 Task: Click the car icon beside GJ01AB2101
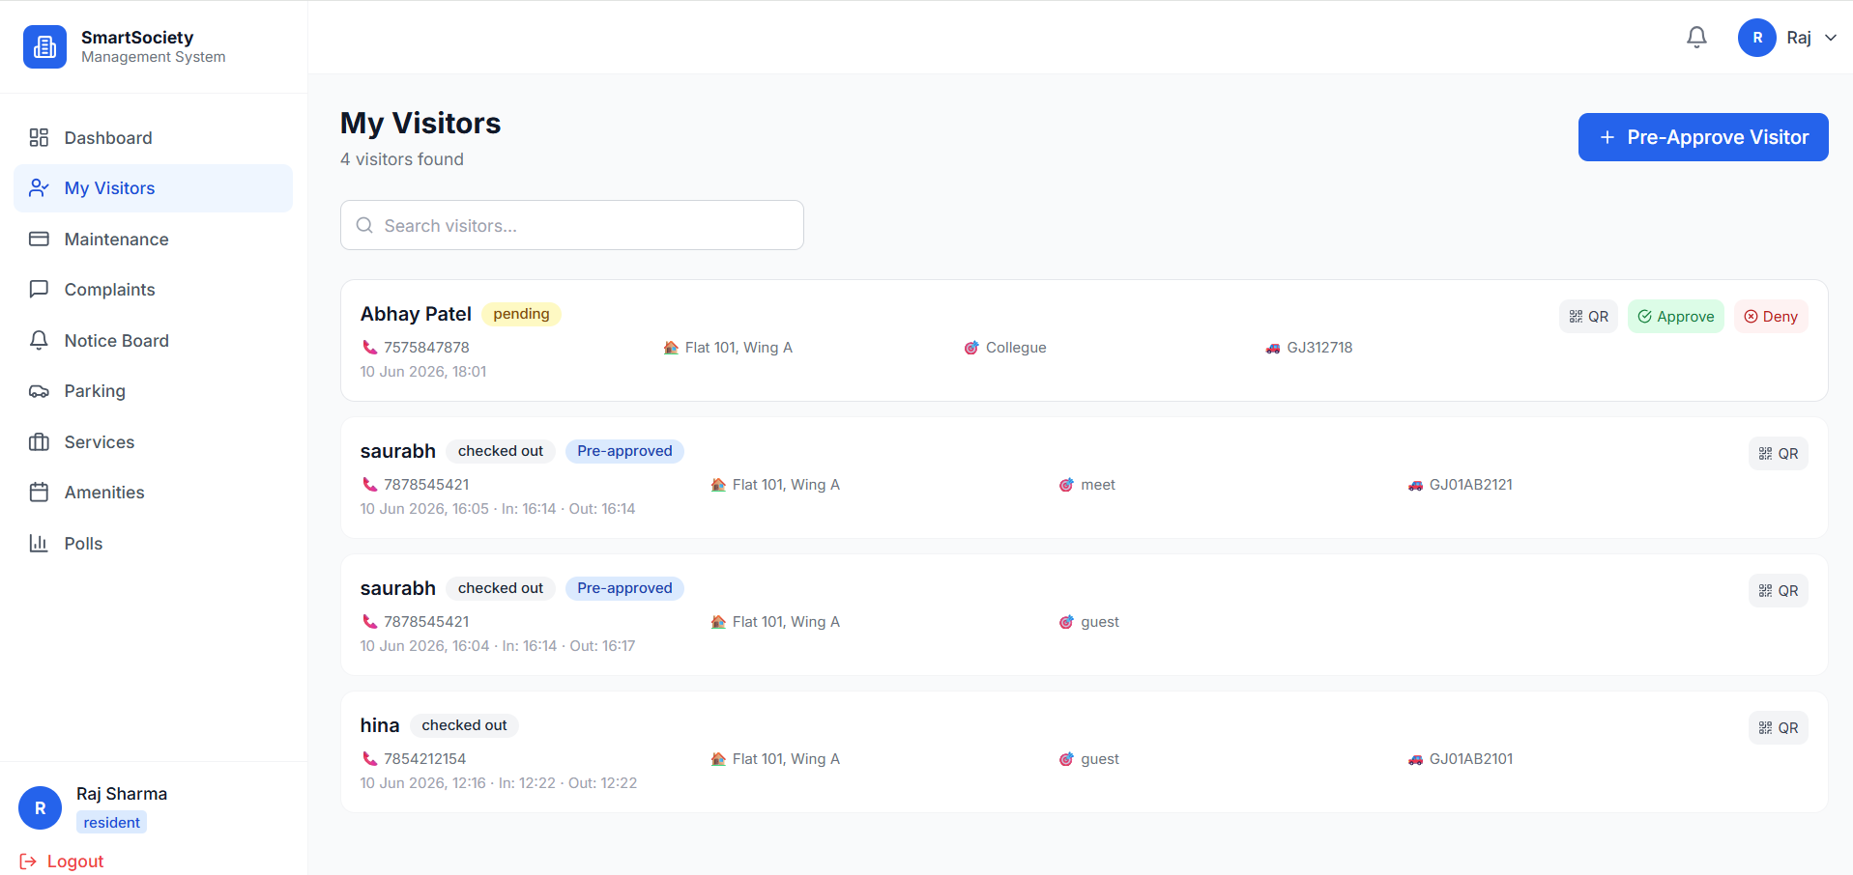pyautogui.click(x=1415, y=759)
